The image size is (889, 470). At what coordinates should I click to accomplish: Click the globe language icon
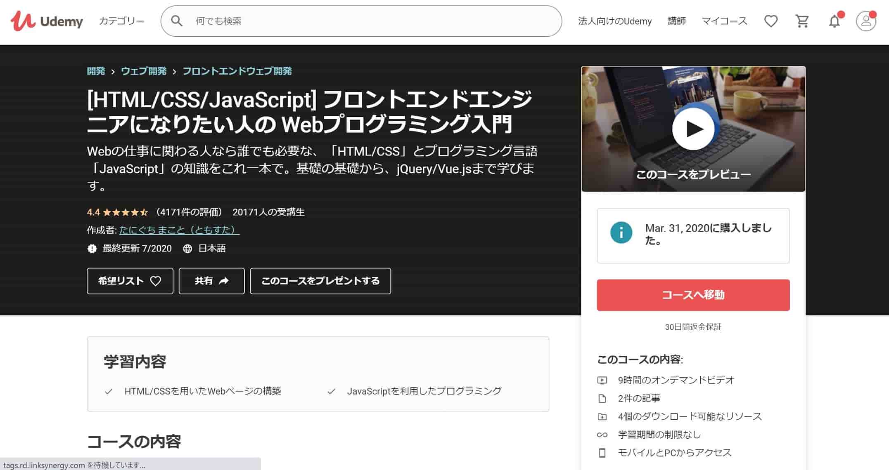point(187,249)
